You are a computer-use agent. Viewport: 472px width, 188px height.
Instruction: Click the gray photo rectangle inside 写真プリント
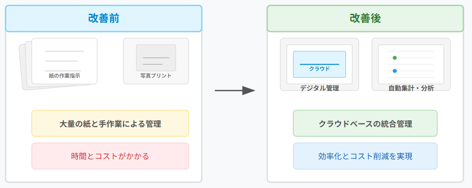click(x=156, y=57)
